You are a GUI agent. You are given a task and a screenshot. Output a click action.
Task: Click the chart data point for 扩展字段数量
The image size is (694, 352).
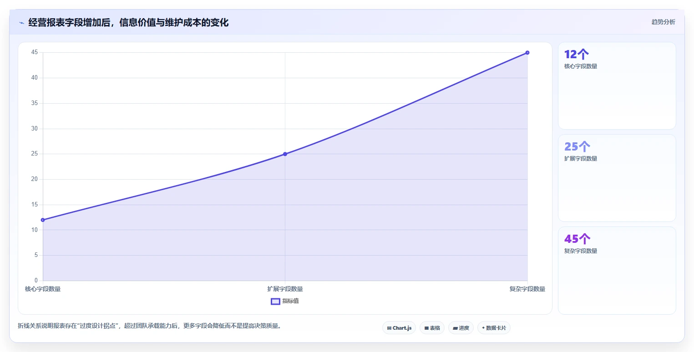click(x=285, y=154)
